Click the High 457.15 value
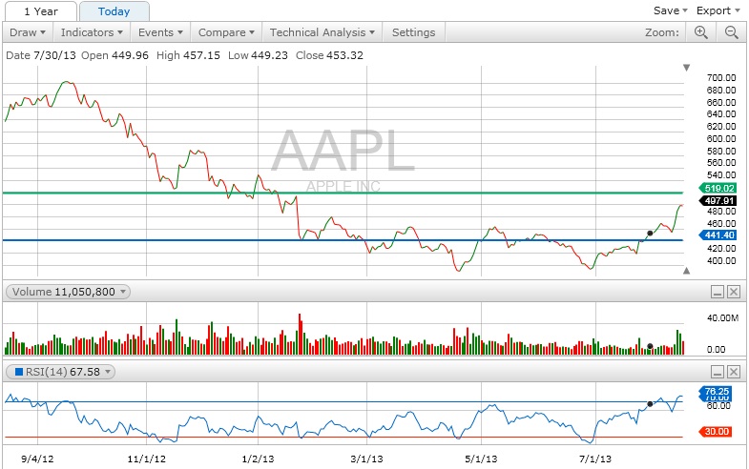749x469 pixels. coord(188,55)
